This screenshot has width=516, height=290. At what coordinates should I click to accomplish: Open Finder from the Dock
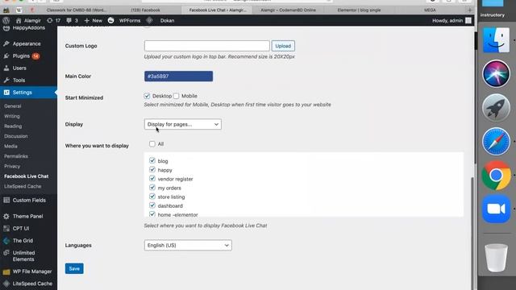tap(496, 40)
